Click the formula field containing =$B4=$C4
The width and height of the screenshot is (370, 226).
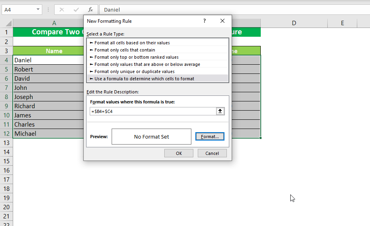(x=153, y=111)
